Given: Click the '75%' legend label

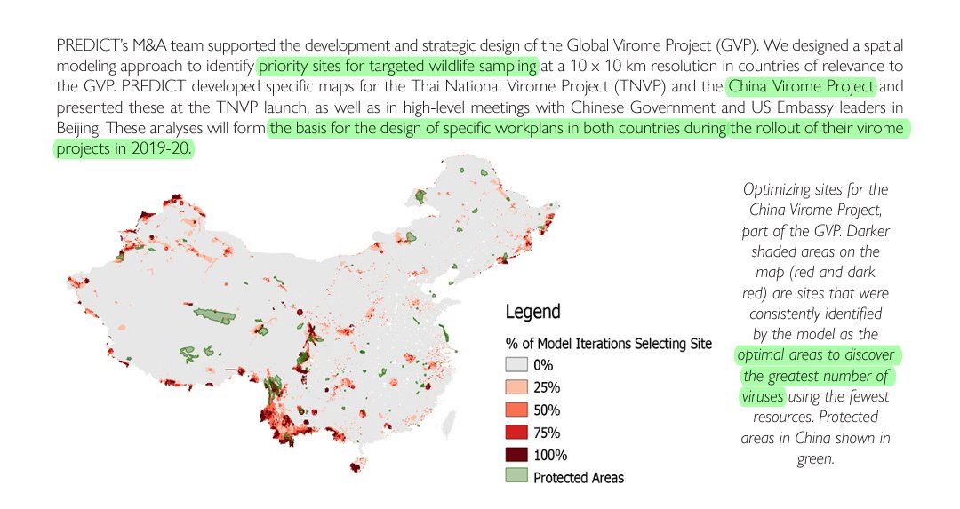Looking at the screenshot, I should point(547,433).
